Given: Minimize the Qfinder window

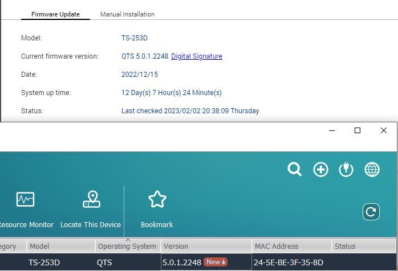Looking at the screenshot, I should point(332,130).
